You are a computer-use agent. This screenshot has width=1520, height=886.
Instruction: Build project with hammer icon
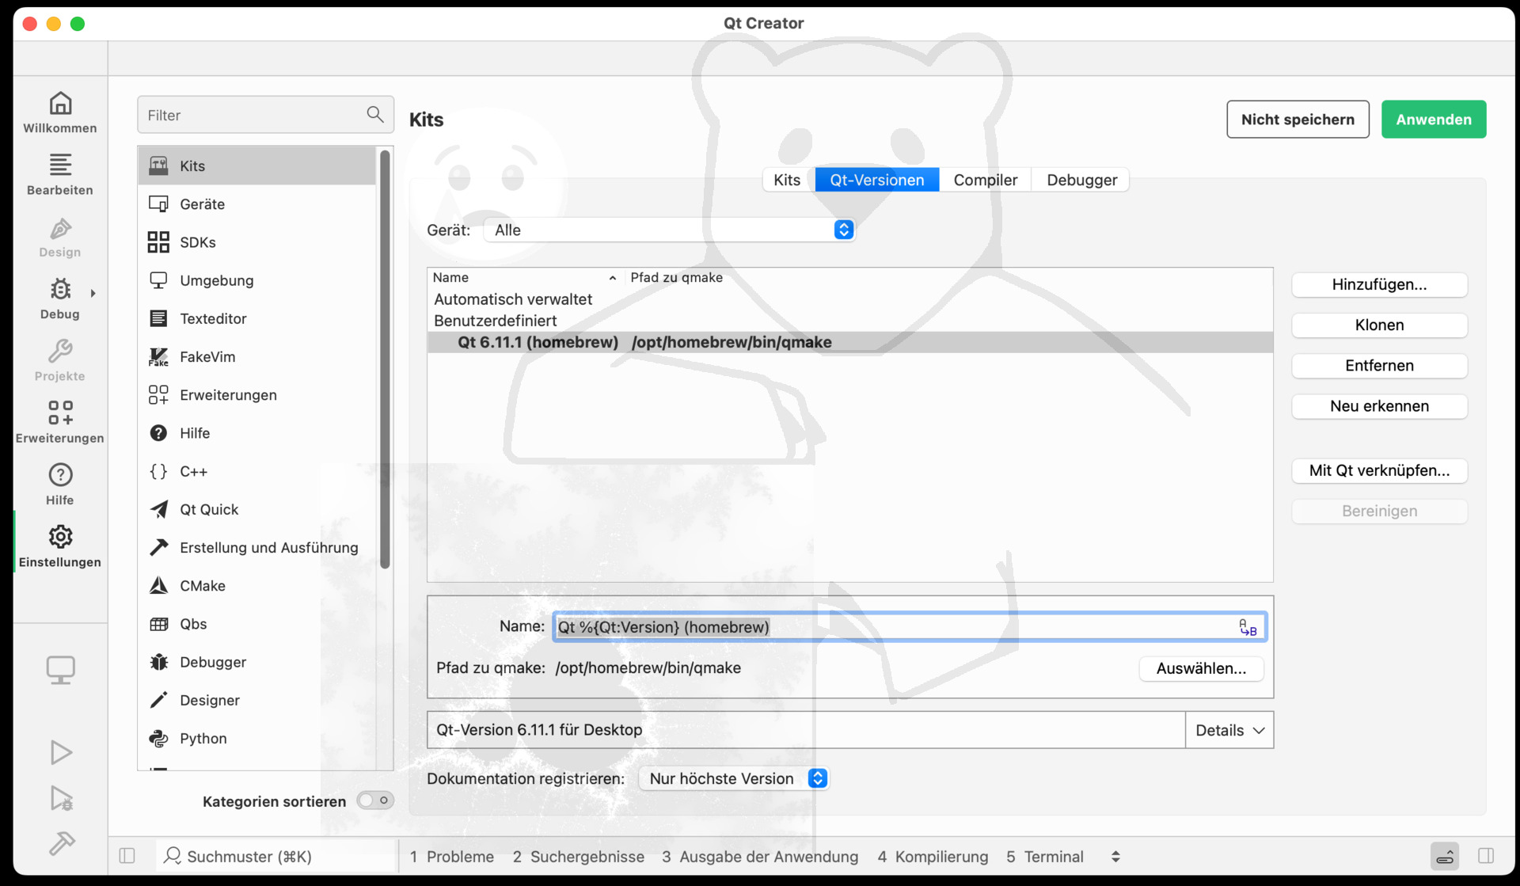pos(61,843)
